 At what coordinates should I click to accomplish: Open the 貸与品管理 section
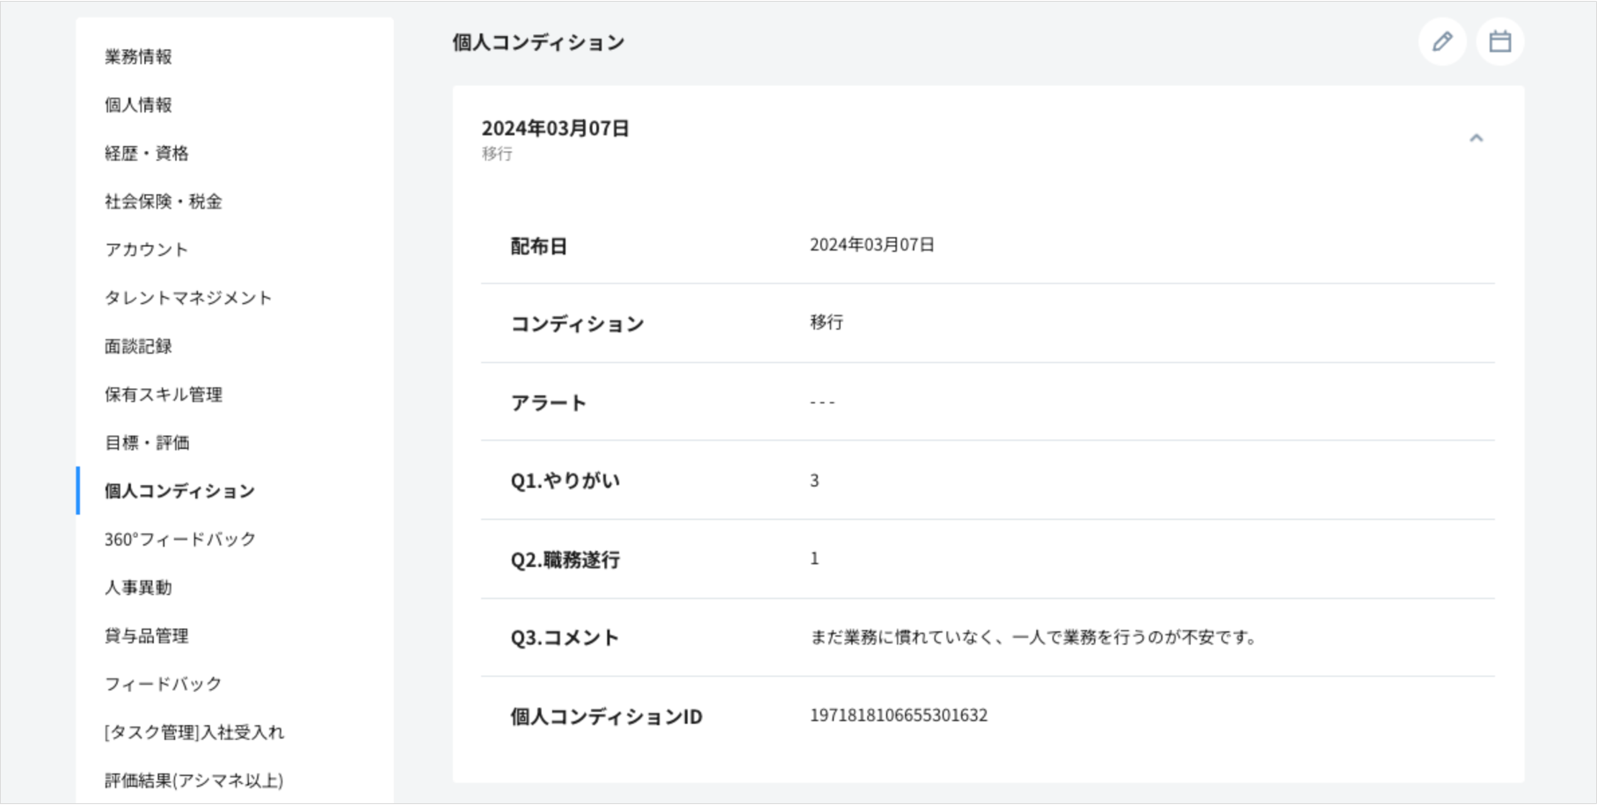click(146, 635)
